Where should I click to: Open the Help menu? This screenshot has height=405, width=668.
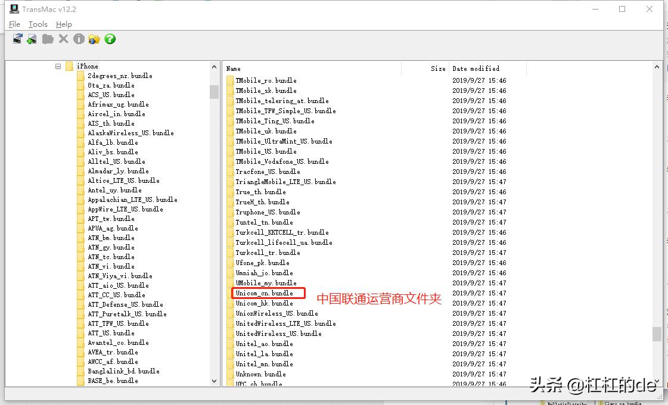tap(64, 24)
